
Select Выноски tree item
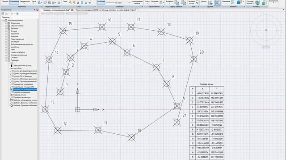tap(14, 36)
